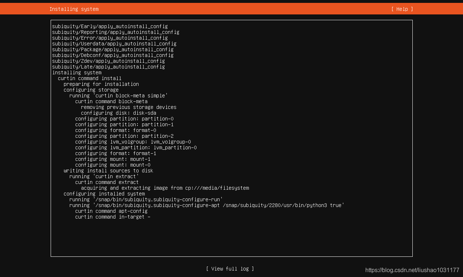The height and width of the screenshot is (277, 463).
Task: Click the subiquity-configure-run line
Action: [x=146, y=199]
